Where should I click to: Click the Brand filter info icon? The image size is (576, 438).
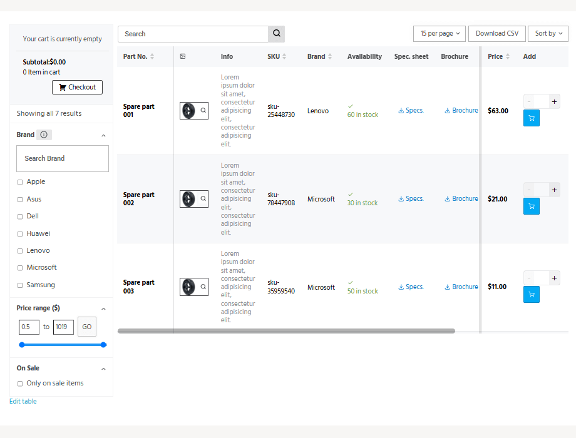pos(44,135)
